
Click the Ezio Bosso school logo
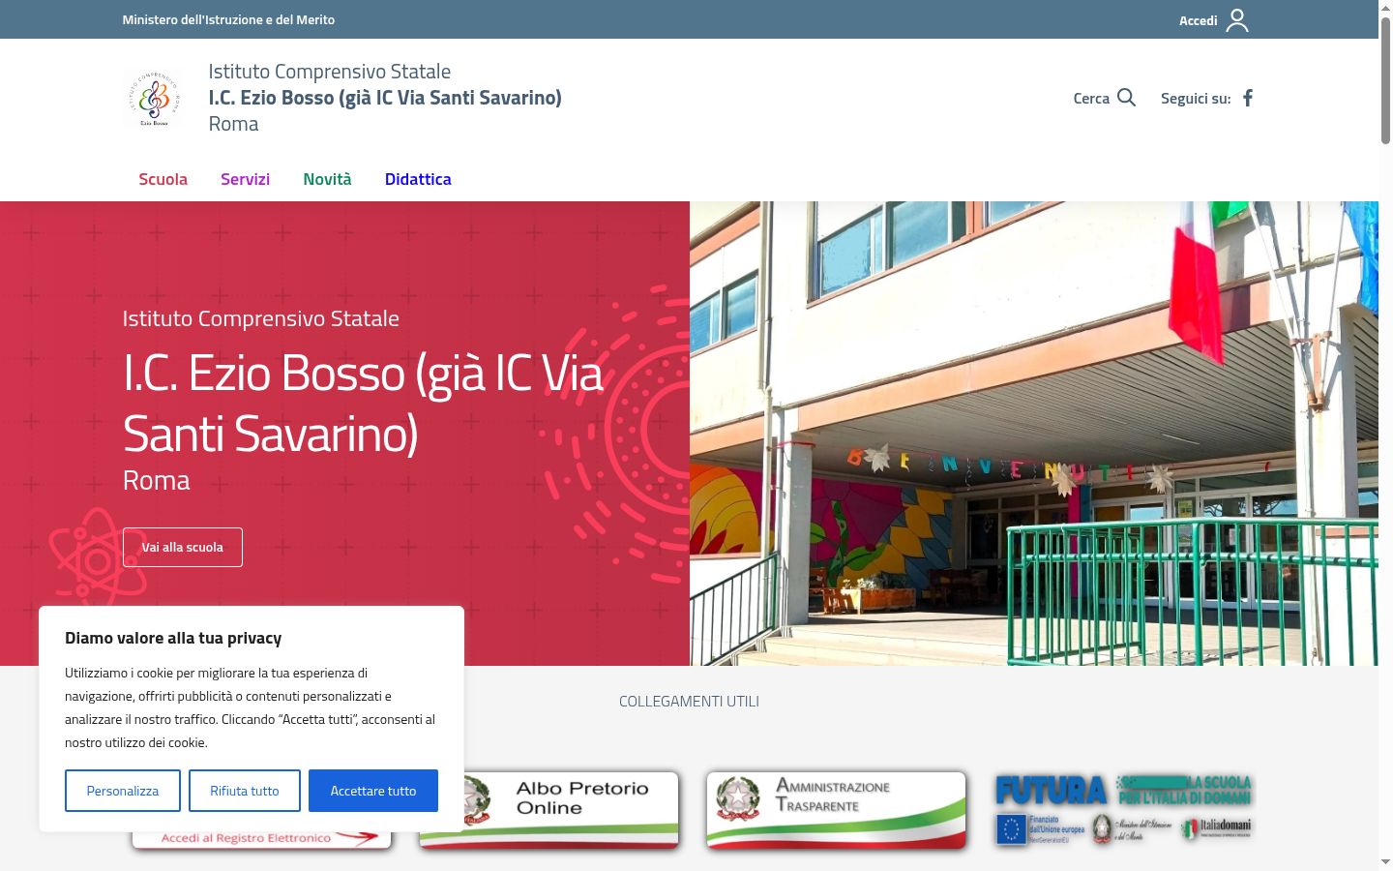pyautogui.click(x=154, y=98)
